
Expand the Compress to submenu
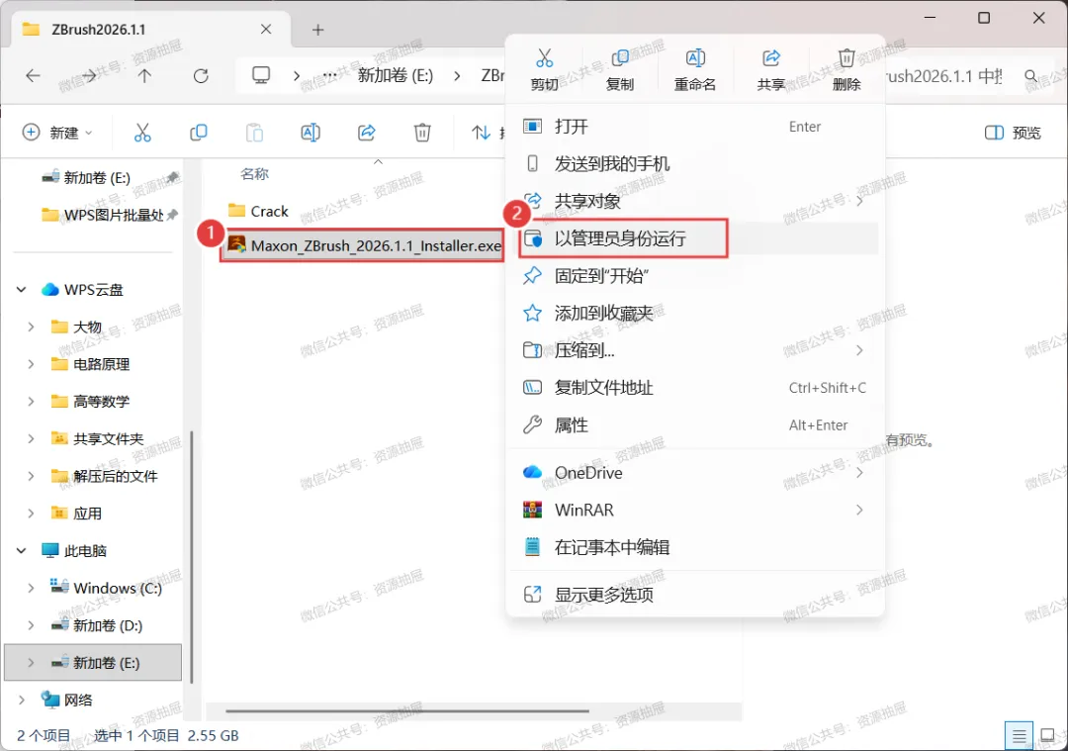pos(859,350)
